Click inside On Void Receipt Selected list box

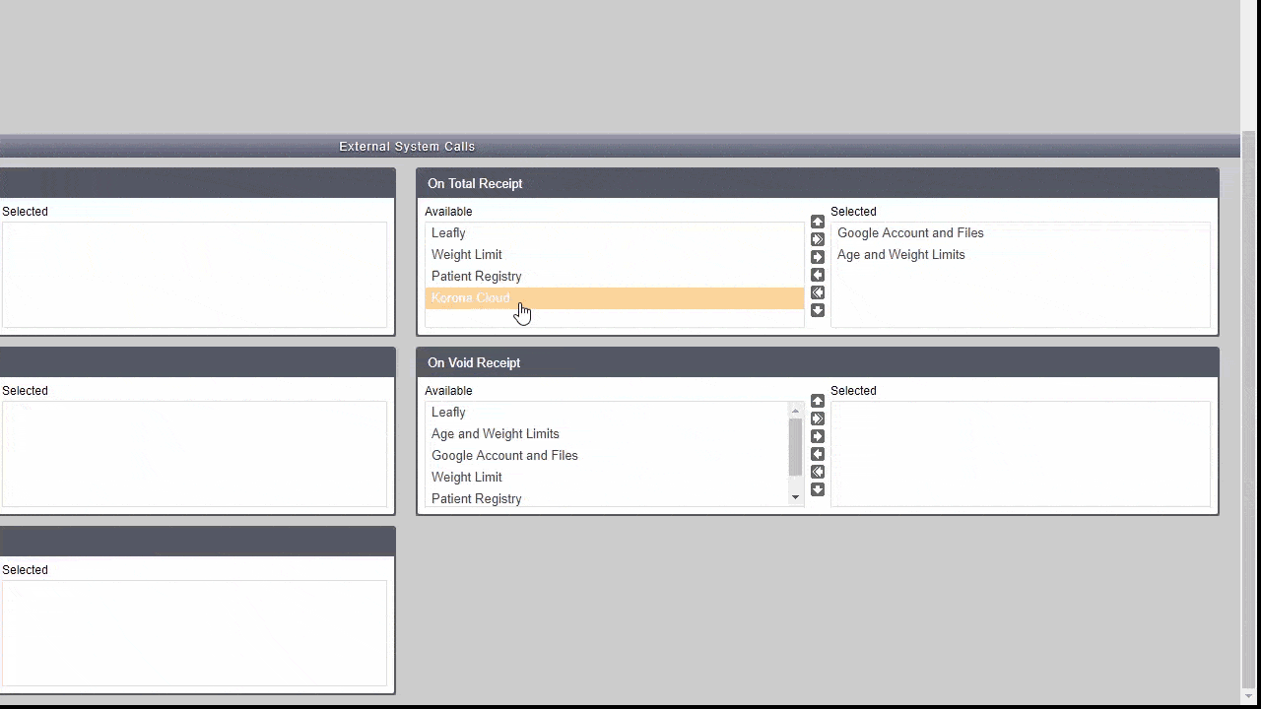pyautogui.click(x=1021, y=454)
